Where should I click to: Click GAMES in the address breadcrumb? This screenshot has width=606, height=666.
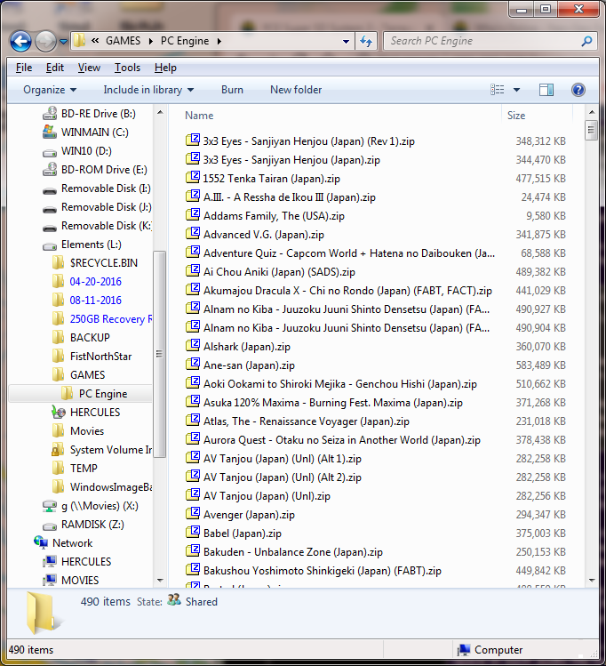click(123, 41)
